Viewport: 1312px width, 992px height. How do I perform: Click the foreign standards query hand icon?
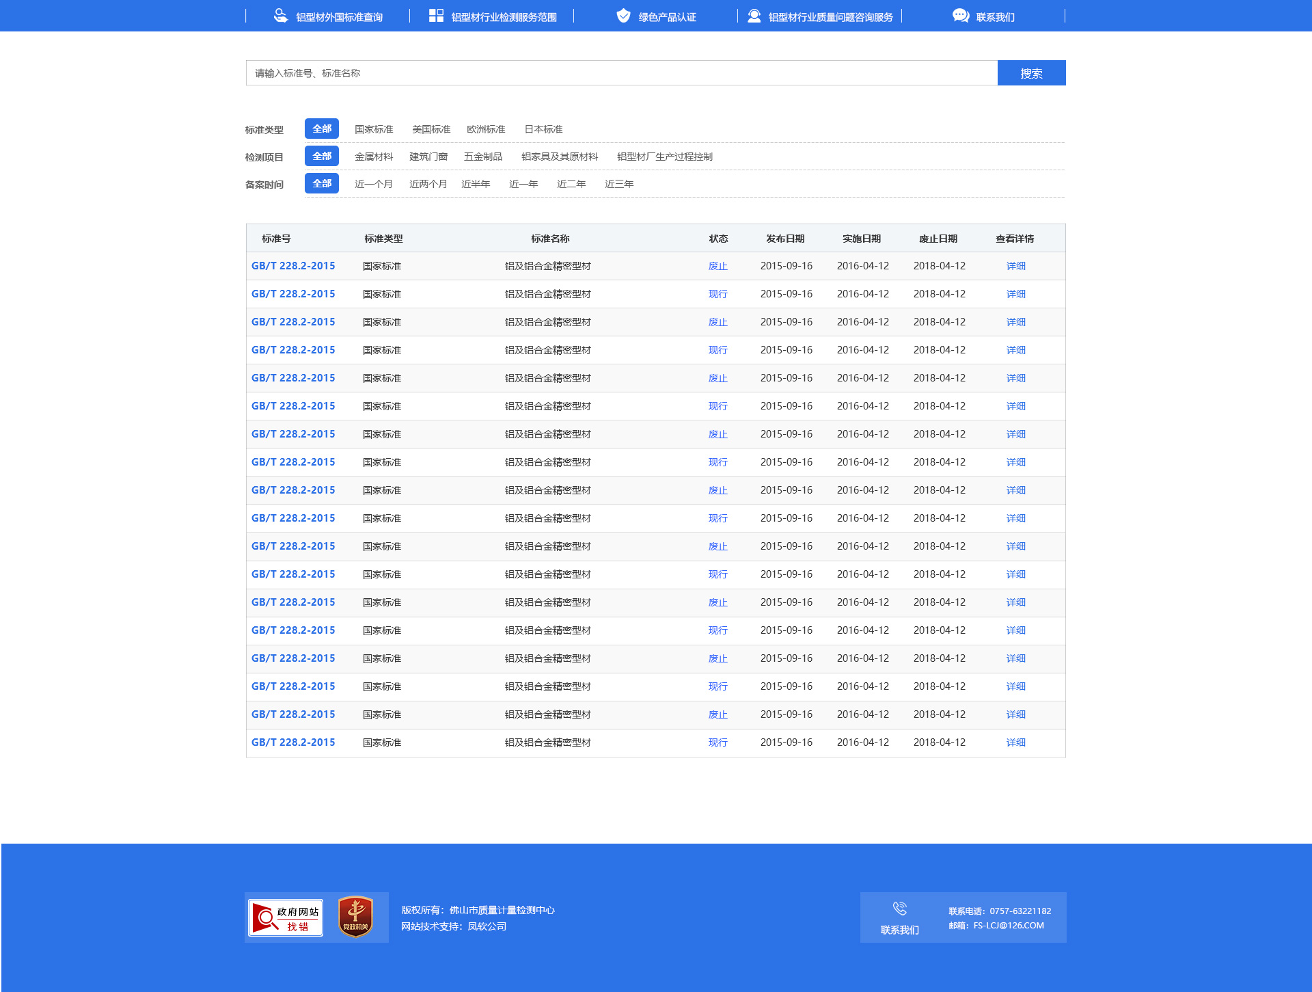click(280, 16)
